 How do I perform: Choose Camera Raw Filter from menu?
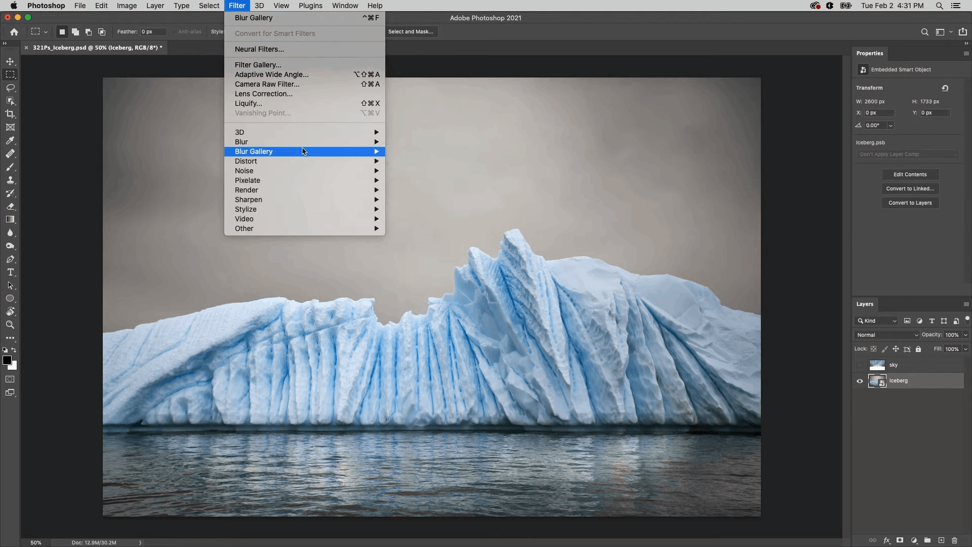coord(305,84)
